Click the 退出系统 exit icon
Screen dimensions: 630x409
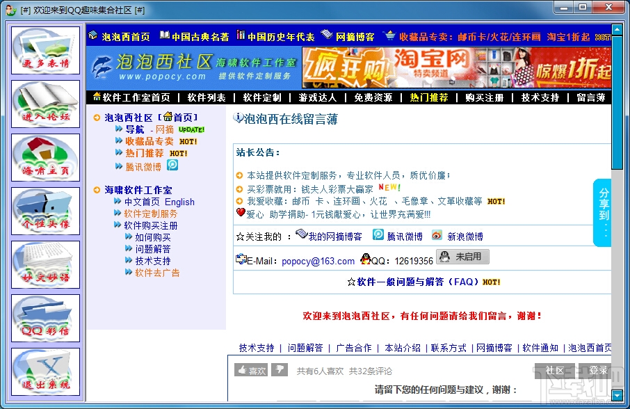point(45,371)
